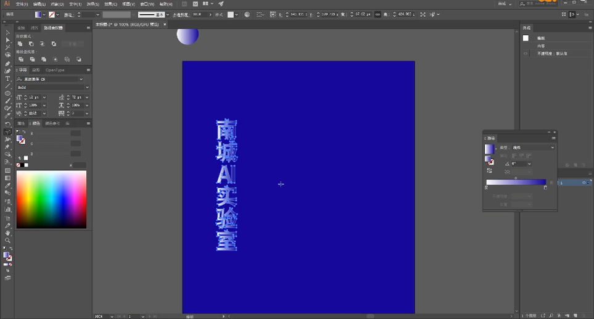This screenshot has height=319, width=594.
Task: Switch to the Properties tab in the Color panel group
Action: [21, 123]
